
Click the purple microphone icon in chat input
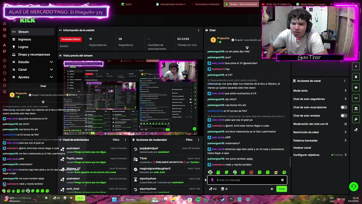click(x=212, y=180)
